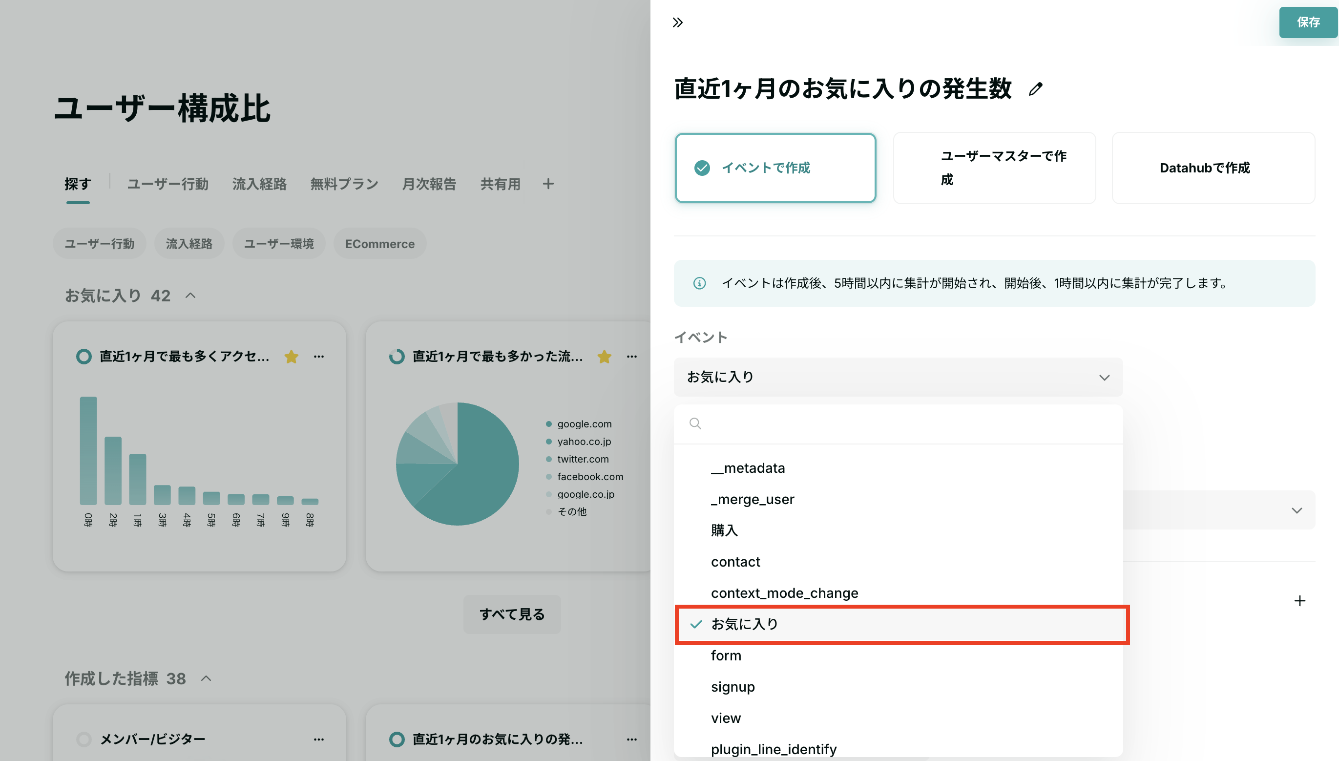Open more menu on メンバー/ビジター card
The width and height of the screenshot is (1339, 761).
click(x=319, y=739)
